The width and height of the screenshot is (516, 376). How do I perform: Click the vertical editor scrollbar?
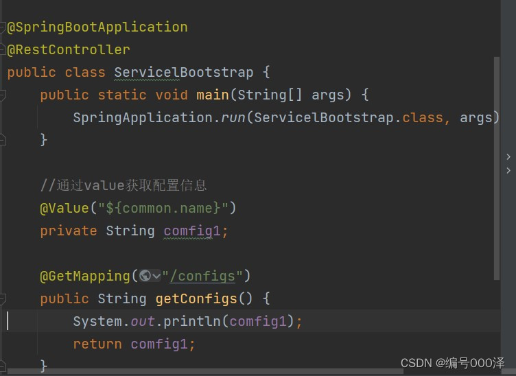tap(497, 168)
